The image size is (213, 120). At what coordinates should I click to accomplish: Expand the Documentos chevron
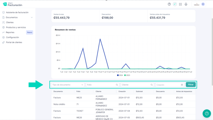(32, 17)
